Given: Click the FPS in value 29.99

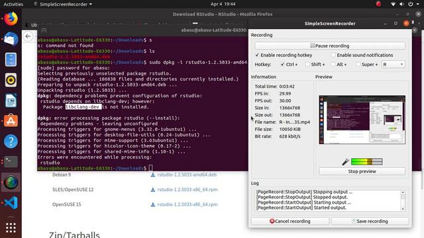Looking at the screenshot, I should [x=285, y=94].
